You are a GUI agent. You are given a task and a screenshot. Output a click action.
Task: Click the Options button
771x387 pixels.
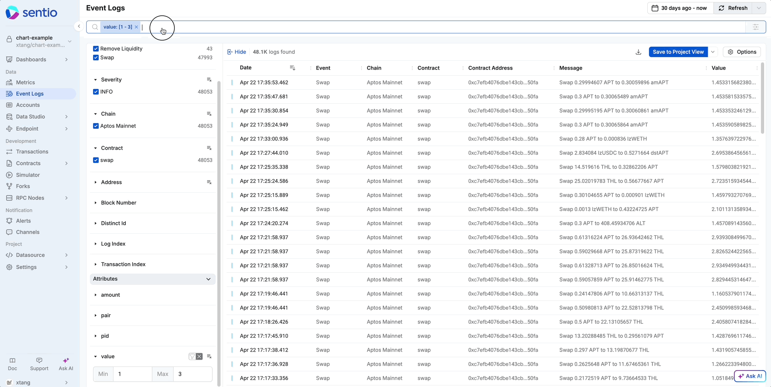point(742,52)
